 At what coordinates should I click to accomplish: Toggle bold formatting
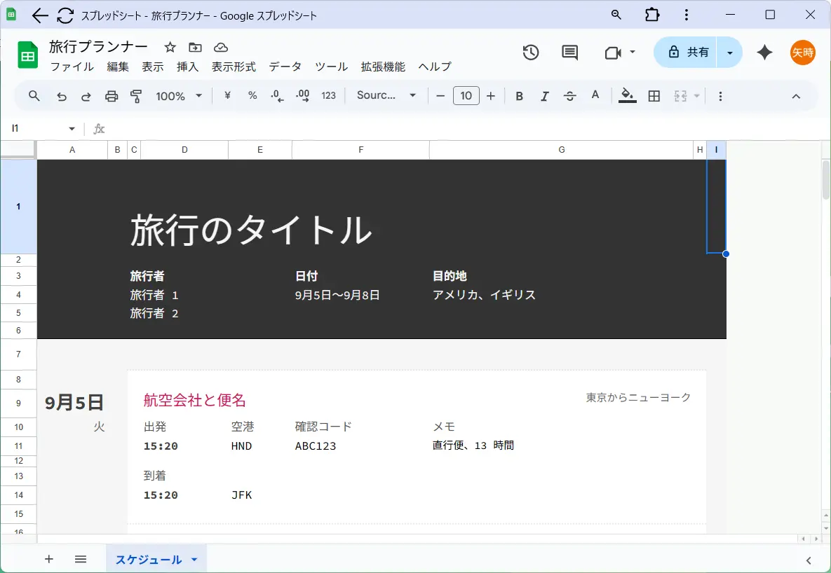519,96
